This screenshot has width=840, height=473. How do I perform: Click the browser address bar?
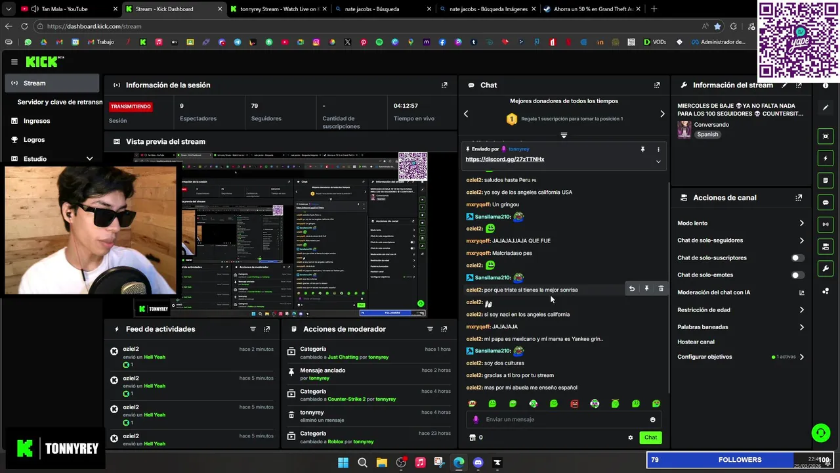(x=367, y=26)
